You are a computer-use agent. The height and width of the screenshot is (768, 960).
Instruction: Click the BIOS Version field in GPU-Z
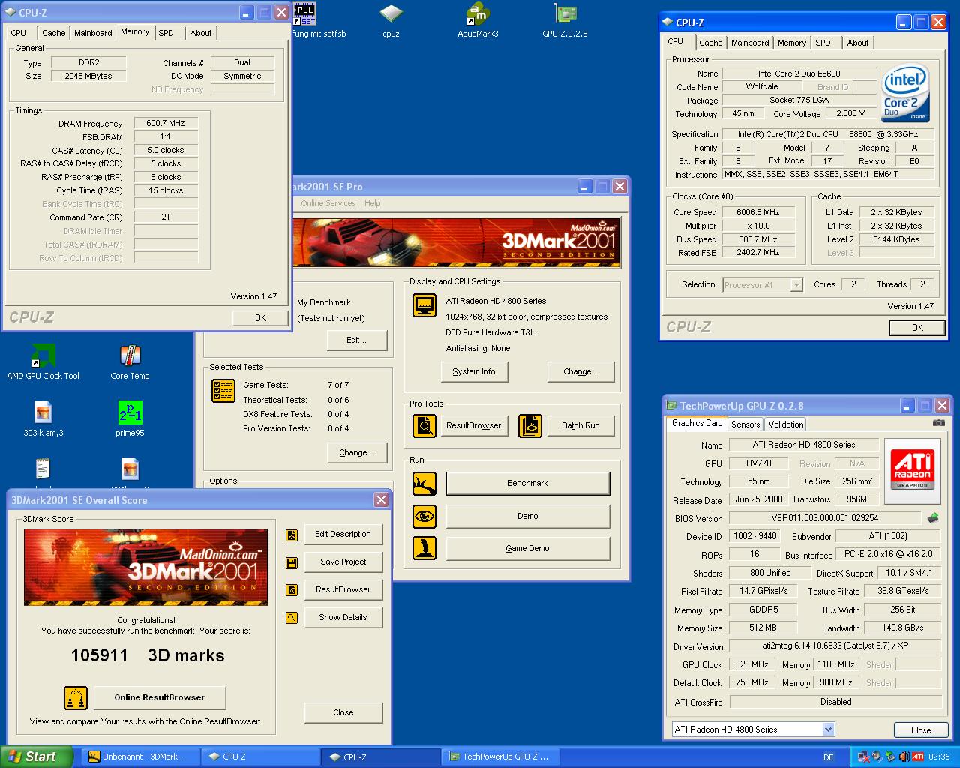[824, 518]
